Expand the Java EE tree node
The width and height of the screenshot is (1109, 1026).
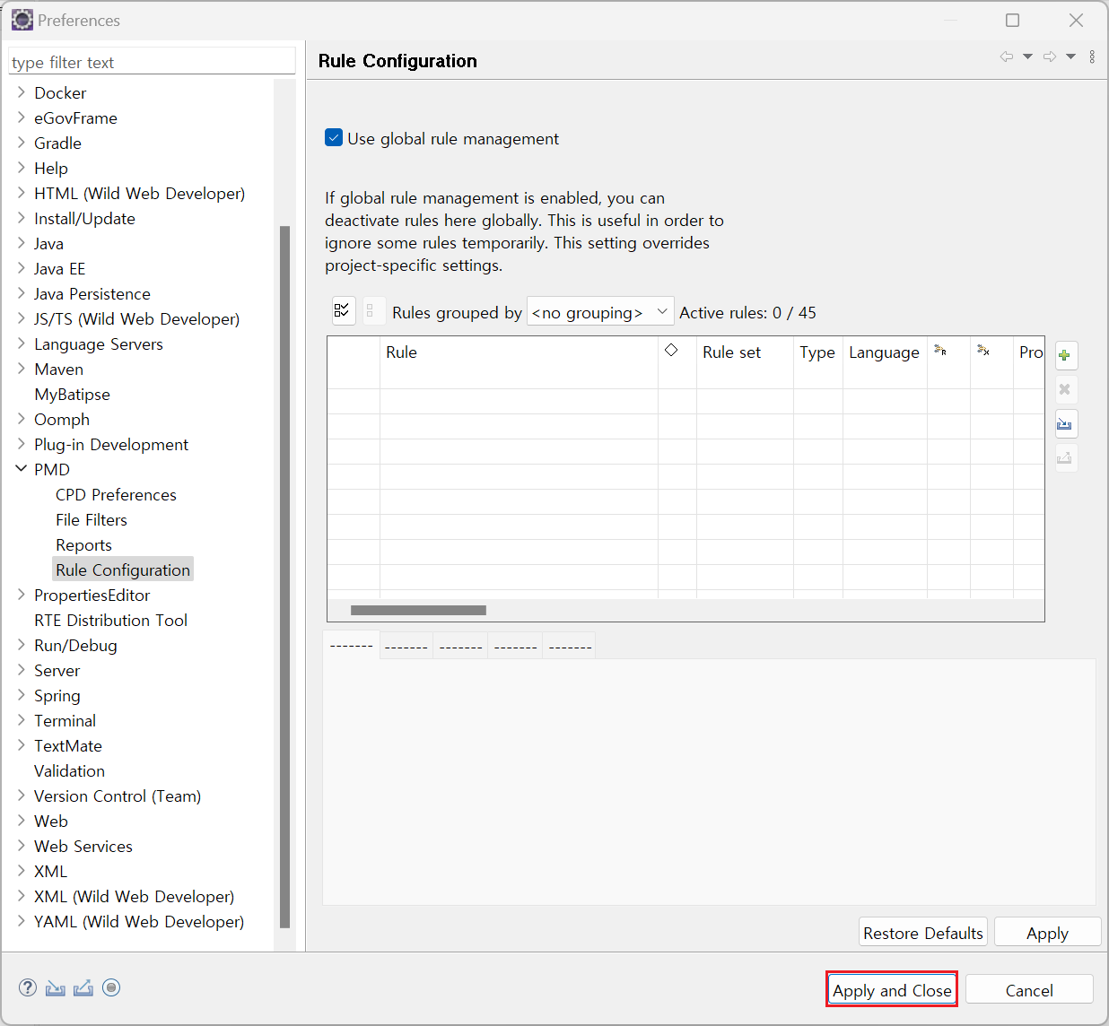click(22, 268)
